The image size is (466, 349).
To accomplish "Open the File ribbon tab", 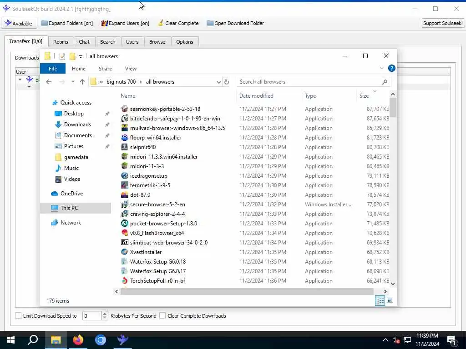I will click(53, 69).
